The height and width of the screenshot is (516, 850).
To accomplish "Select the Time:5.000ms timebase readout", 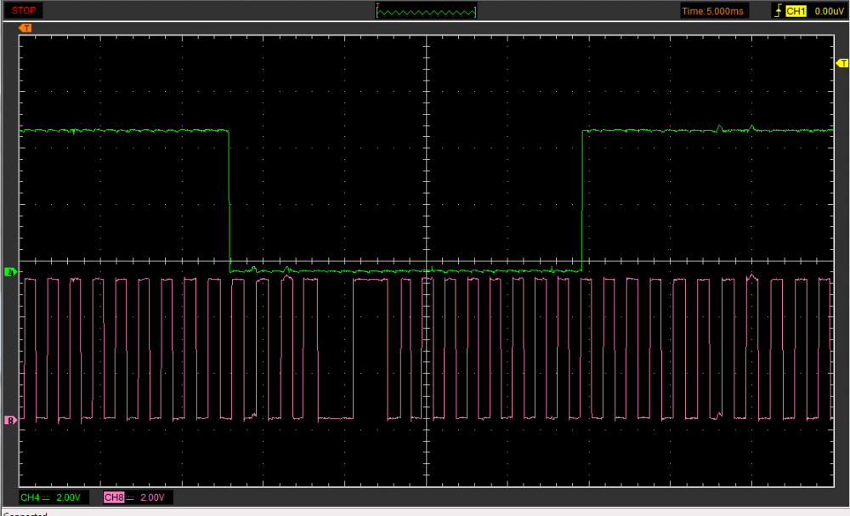I will (x=711, y=11).
